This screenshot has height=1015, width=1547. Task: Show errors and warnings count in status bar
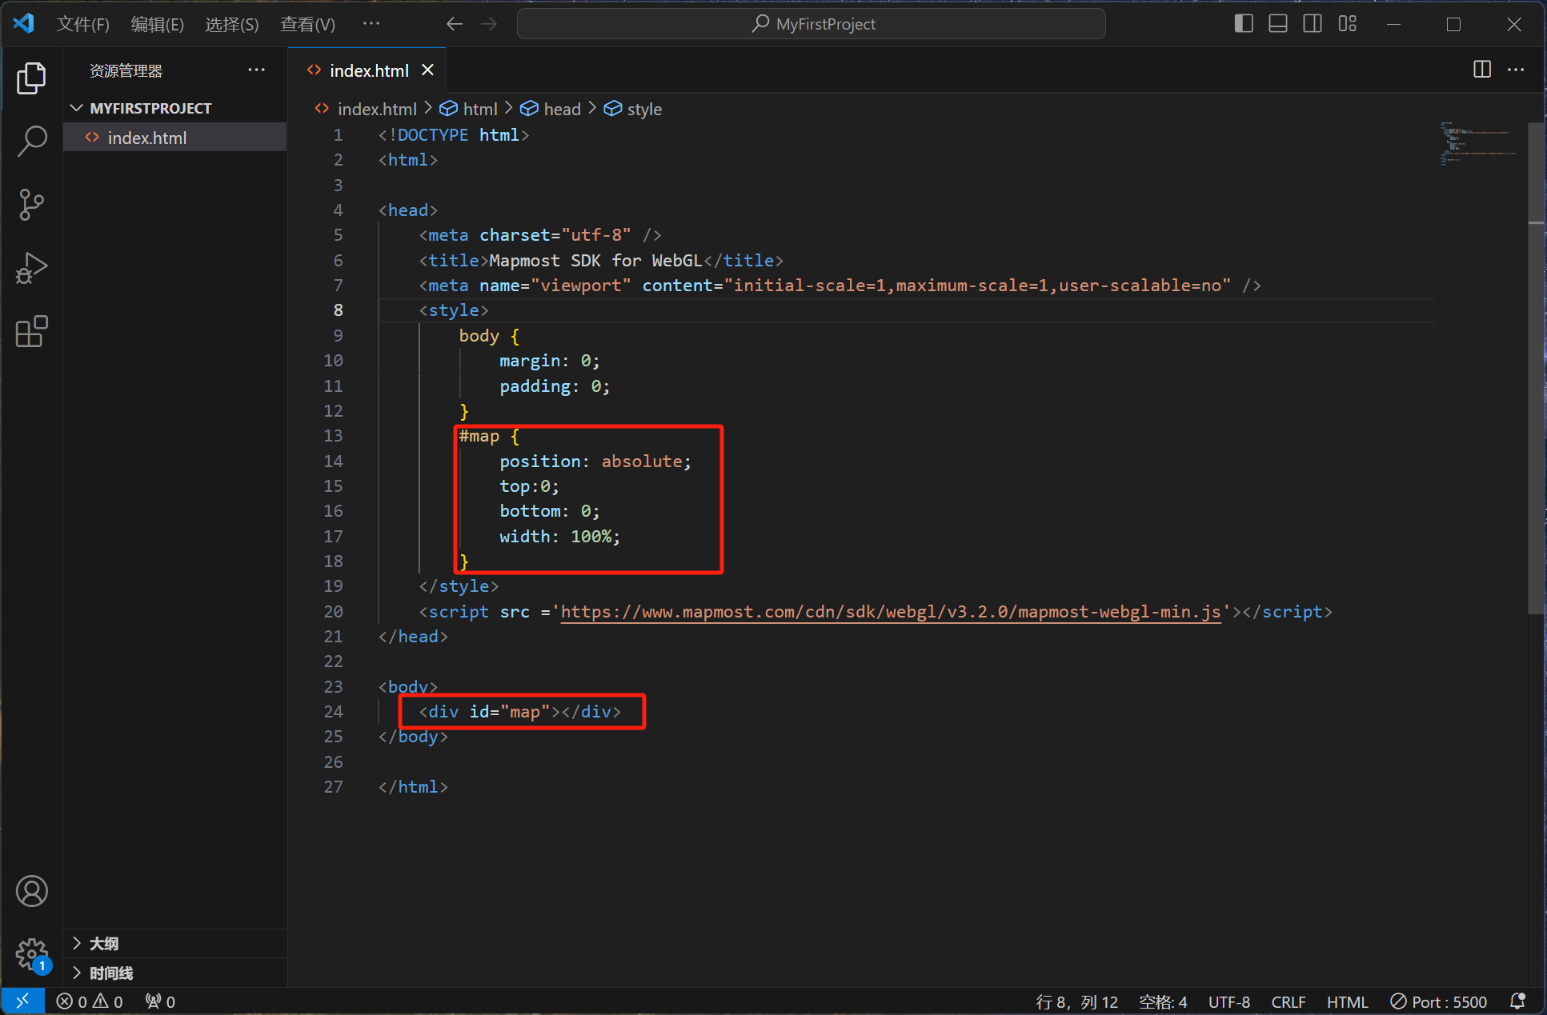[90, 1001]
